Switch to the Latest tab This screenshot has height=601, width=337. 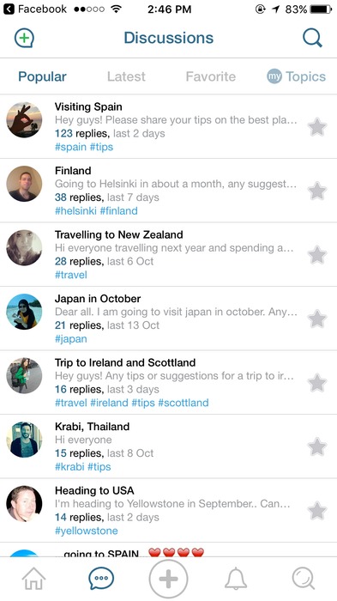click(126, 76)
